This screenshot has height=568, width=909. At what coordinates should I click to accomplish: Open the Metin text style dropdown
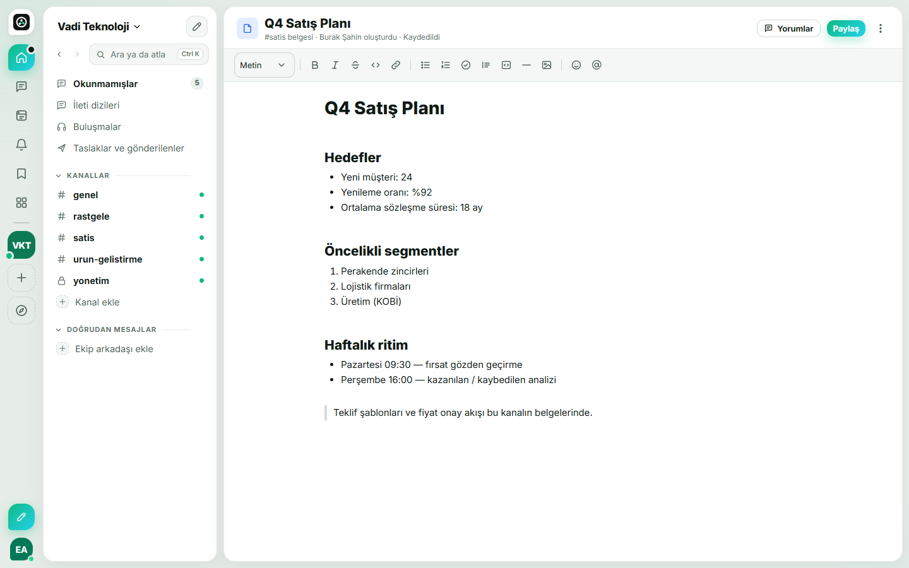point(264,65)
